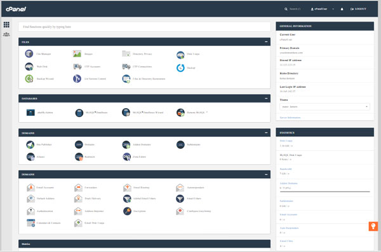Open the cPanelUser account menu

322,9
